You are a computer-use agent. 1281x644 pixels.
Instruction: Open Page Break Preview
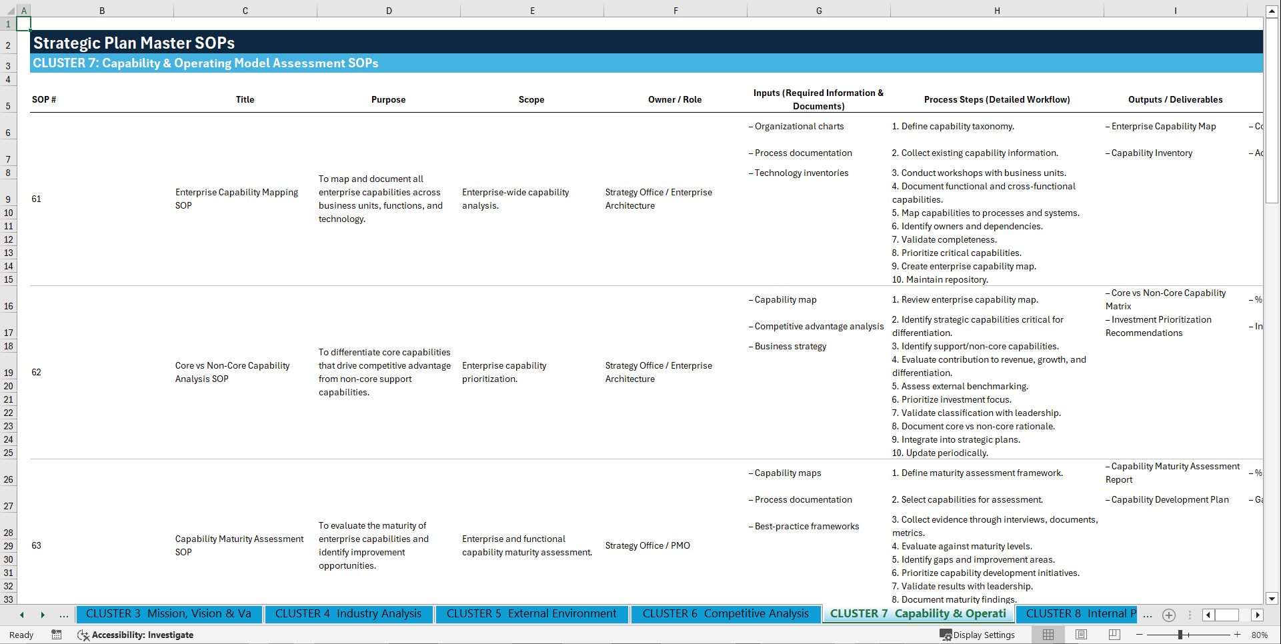pos(1114,635)
